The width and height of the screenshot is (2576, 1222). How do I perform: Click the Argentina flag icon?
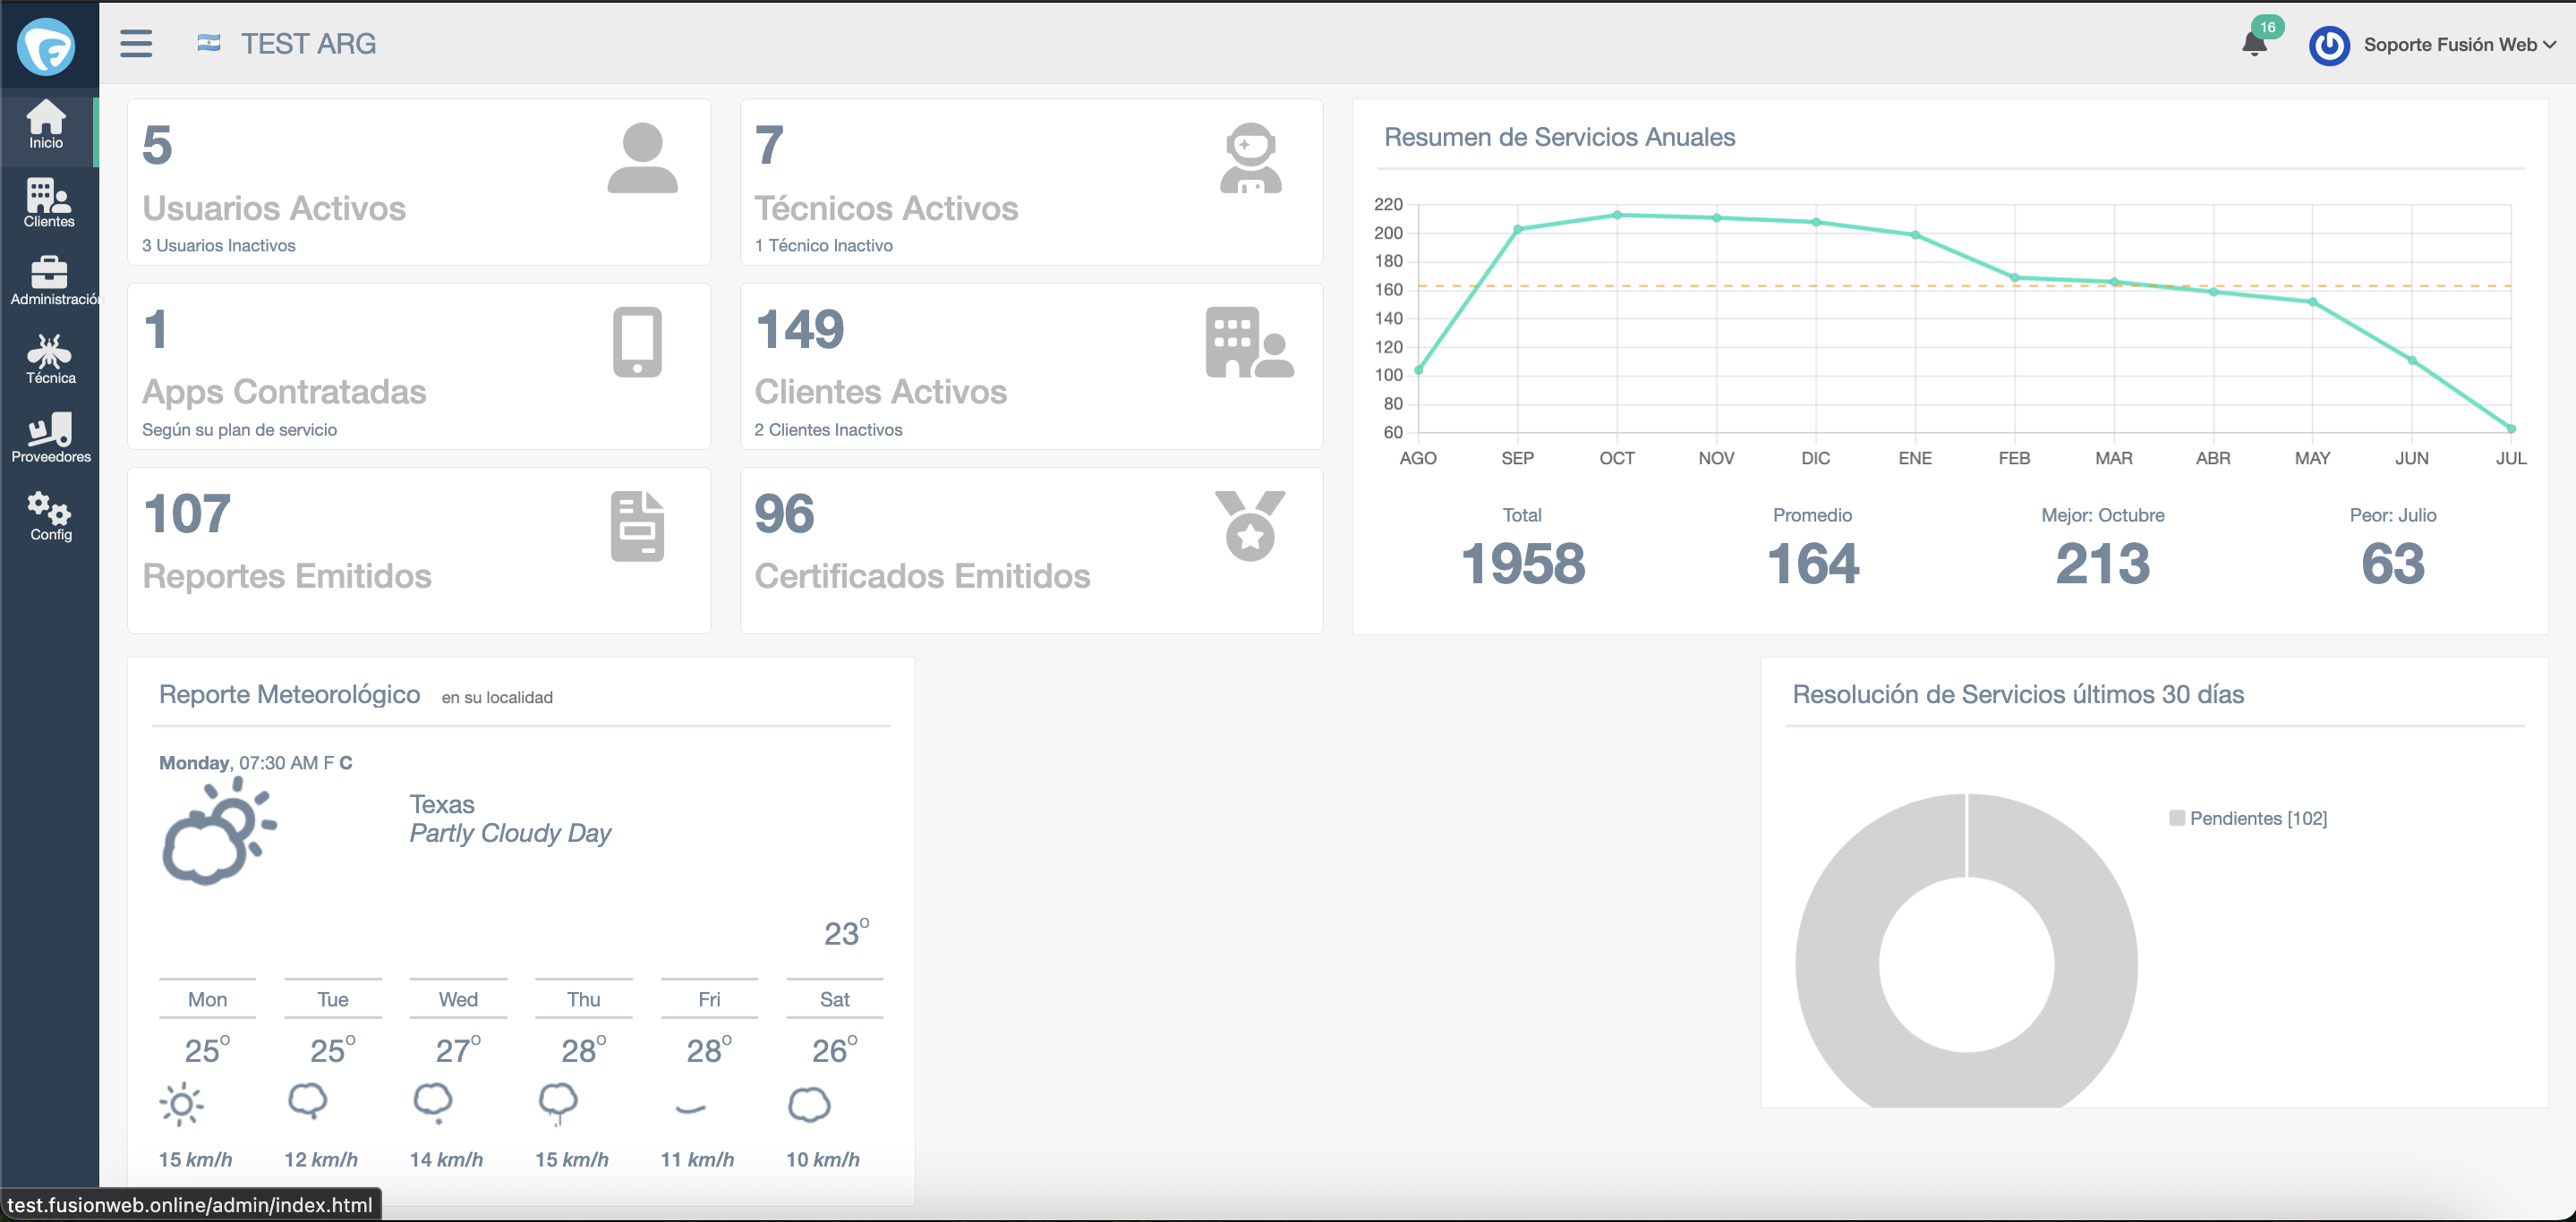[209, 43]
